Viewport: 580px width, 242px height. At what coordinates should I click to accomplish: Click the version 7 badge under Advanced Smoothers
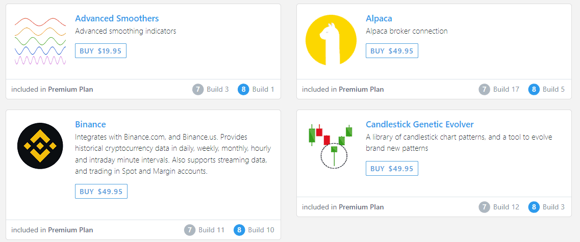pyautogui.click(x=198, y=89)
